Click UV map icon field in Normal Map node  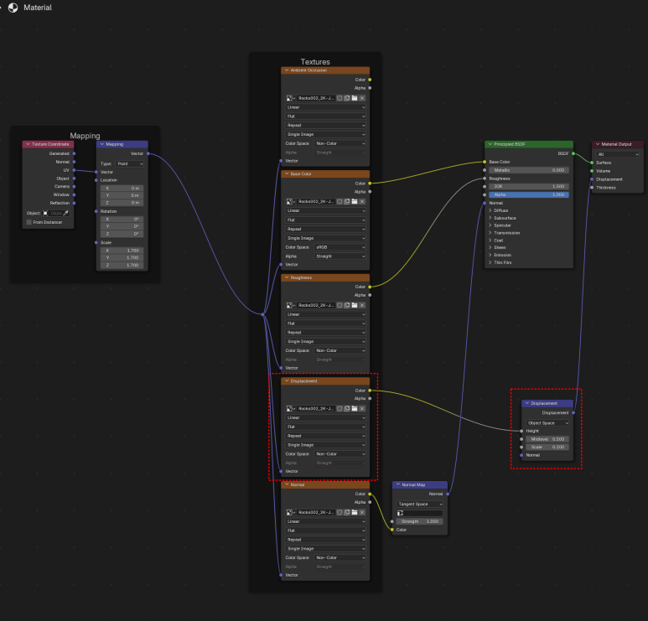(419, 513)
